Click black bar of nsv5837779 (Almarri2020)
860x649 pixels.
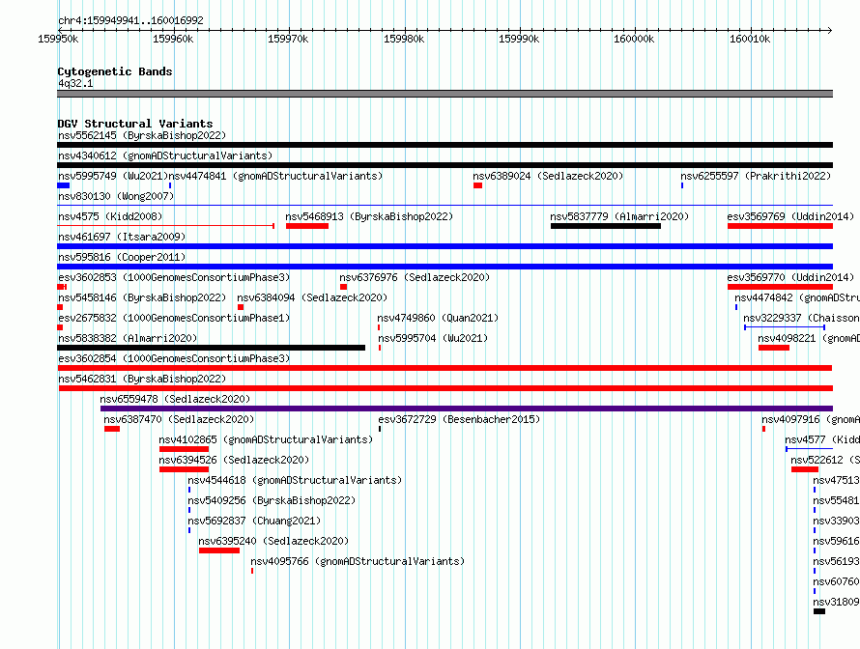[606, 226]
